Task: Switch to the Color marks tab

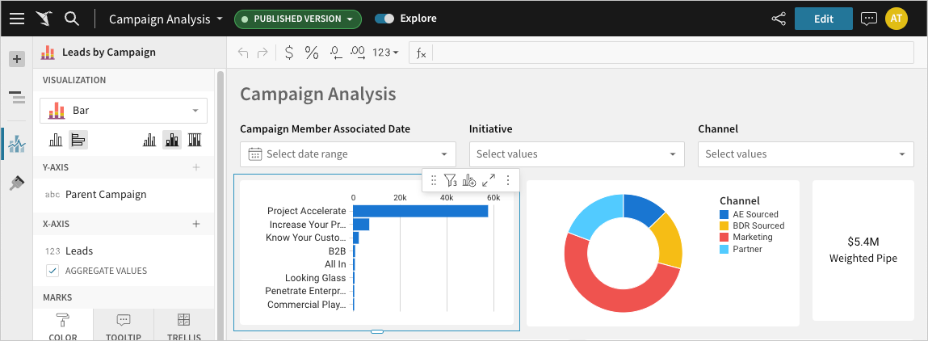Action: point(63,326)
